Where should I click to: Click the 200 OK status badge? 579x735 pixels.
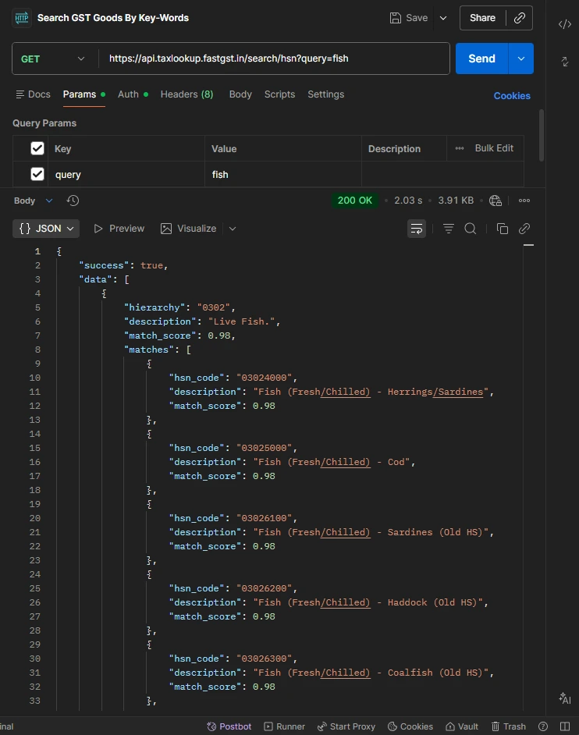click(x=355, y=201)
